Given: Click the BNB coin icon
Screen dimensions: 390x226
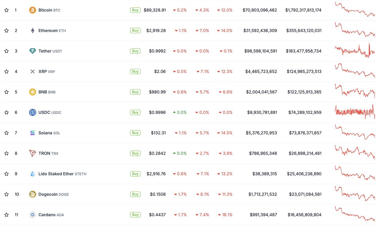Looking at the screenshot, I should 32,92.
